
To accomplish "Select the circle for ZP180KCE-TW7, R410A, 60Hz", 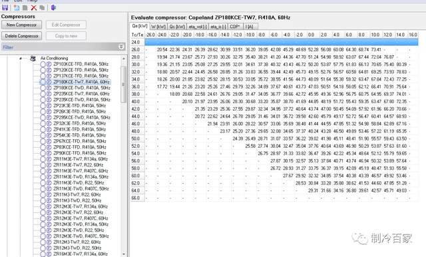I will [x=43, y=82].
